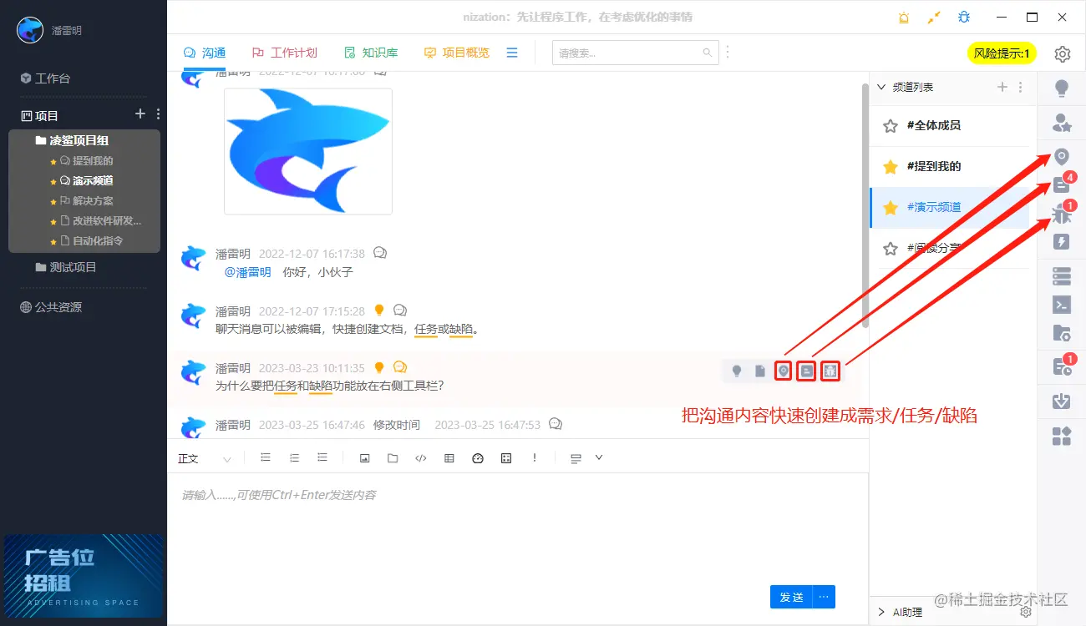Image resolution: width=1086 pixels, height=626 pixels.
Task: Open the hamburger menu after 项目概览
Action: coord(512,53)
